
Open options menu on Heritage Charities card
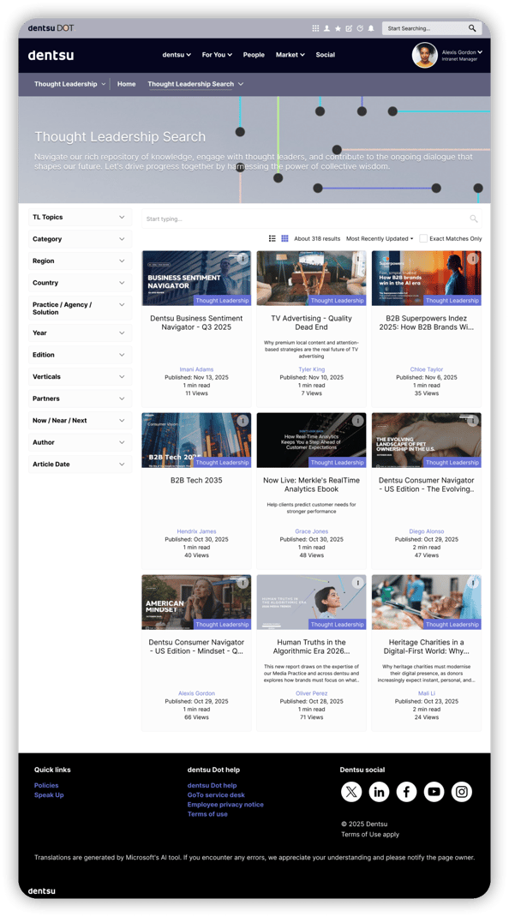473,583
